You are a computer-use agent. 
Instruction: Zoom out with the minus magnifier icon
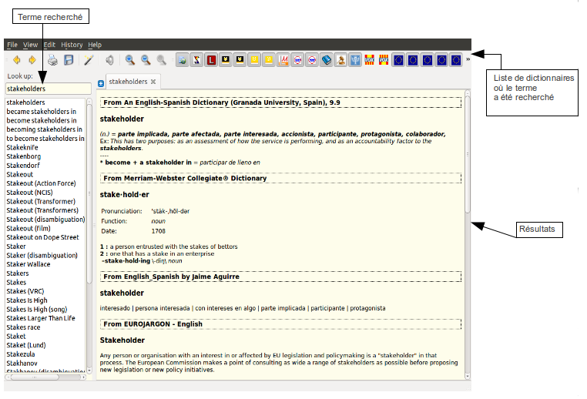point(146,60)
